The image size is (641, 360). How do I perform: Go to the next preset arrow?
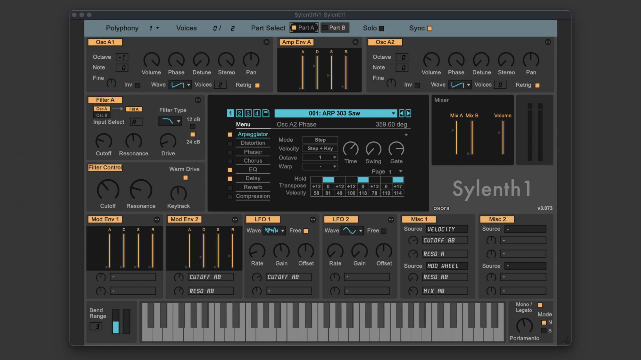(x=408, y=113)
